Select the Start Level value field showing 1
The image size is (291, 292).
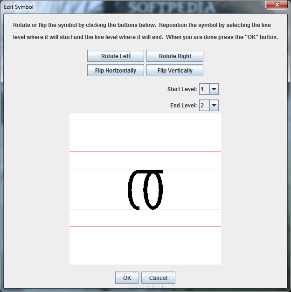click(204, 89)
